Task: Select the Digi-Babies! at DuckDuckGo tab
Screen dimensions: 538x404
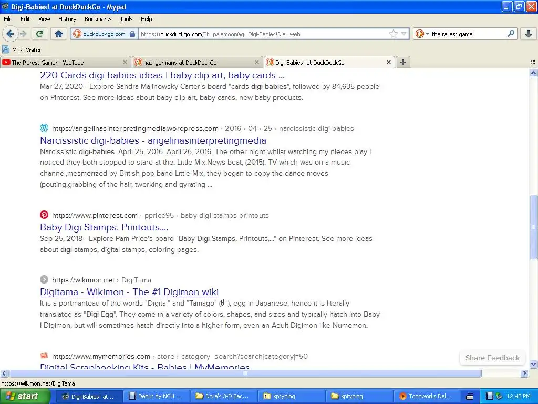Action: pos(329,62)
